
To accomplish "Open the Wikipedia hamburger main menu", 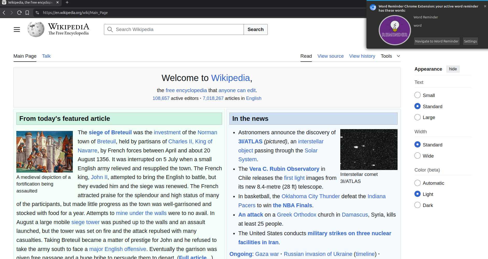I will coord(17,29).
